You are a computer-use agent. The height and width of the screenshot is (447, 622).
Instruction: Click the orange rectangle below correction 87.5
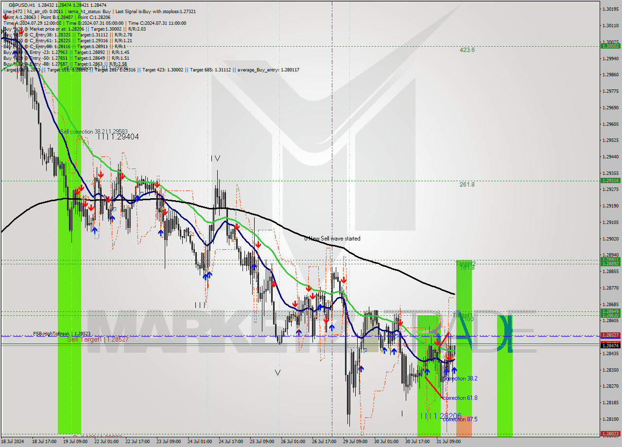pyautogui.click(x=464, y=426)
